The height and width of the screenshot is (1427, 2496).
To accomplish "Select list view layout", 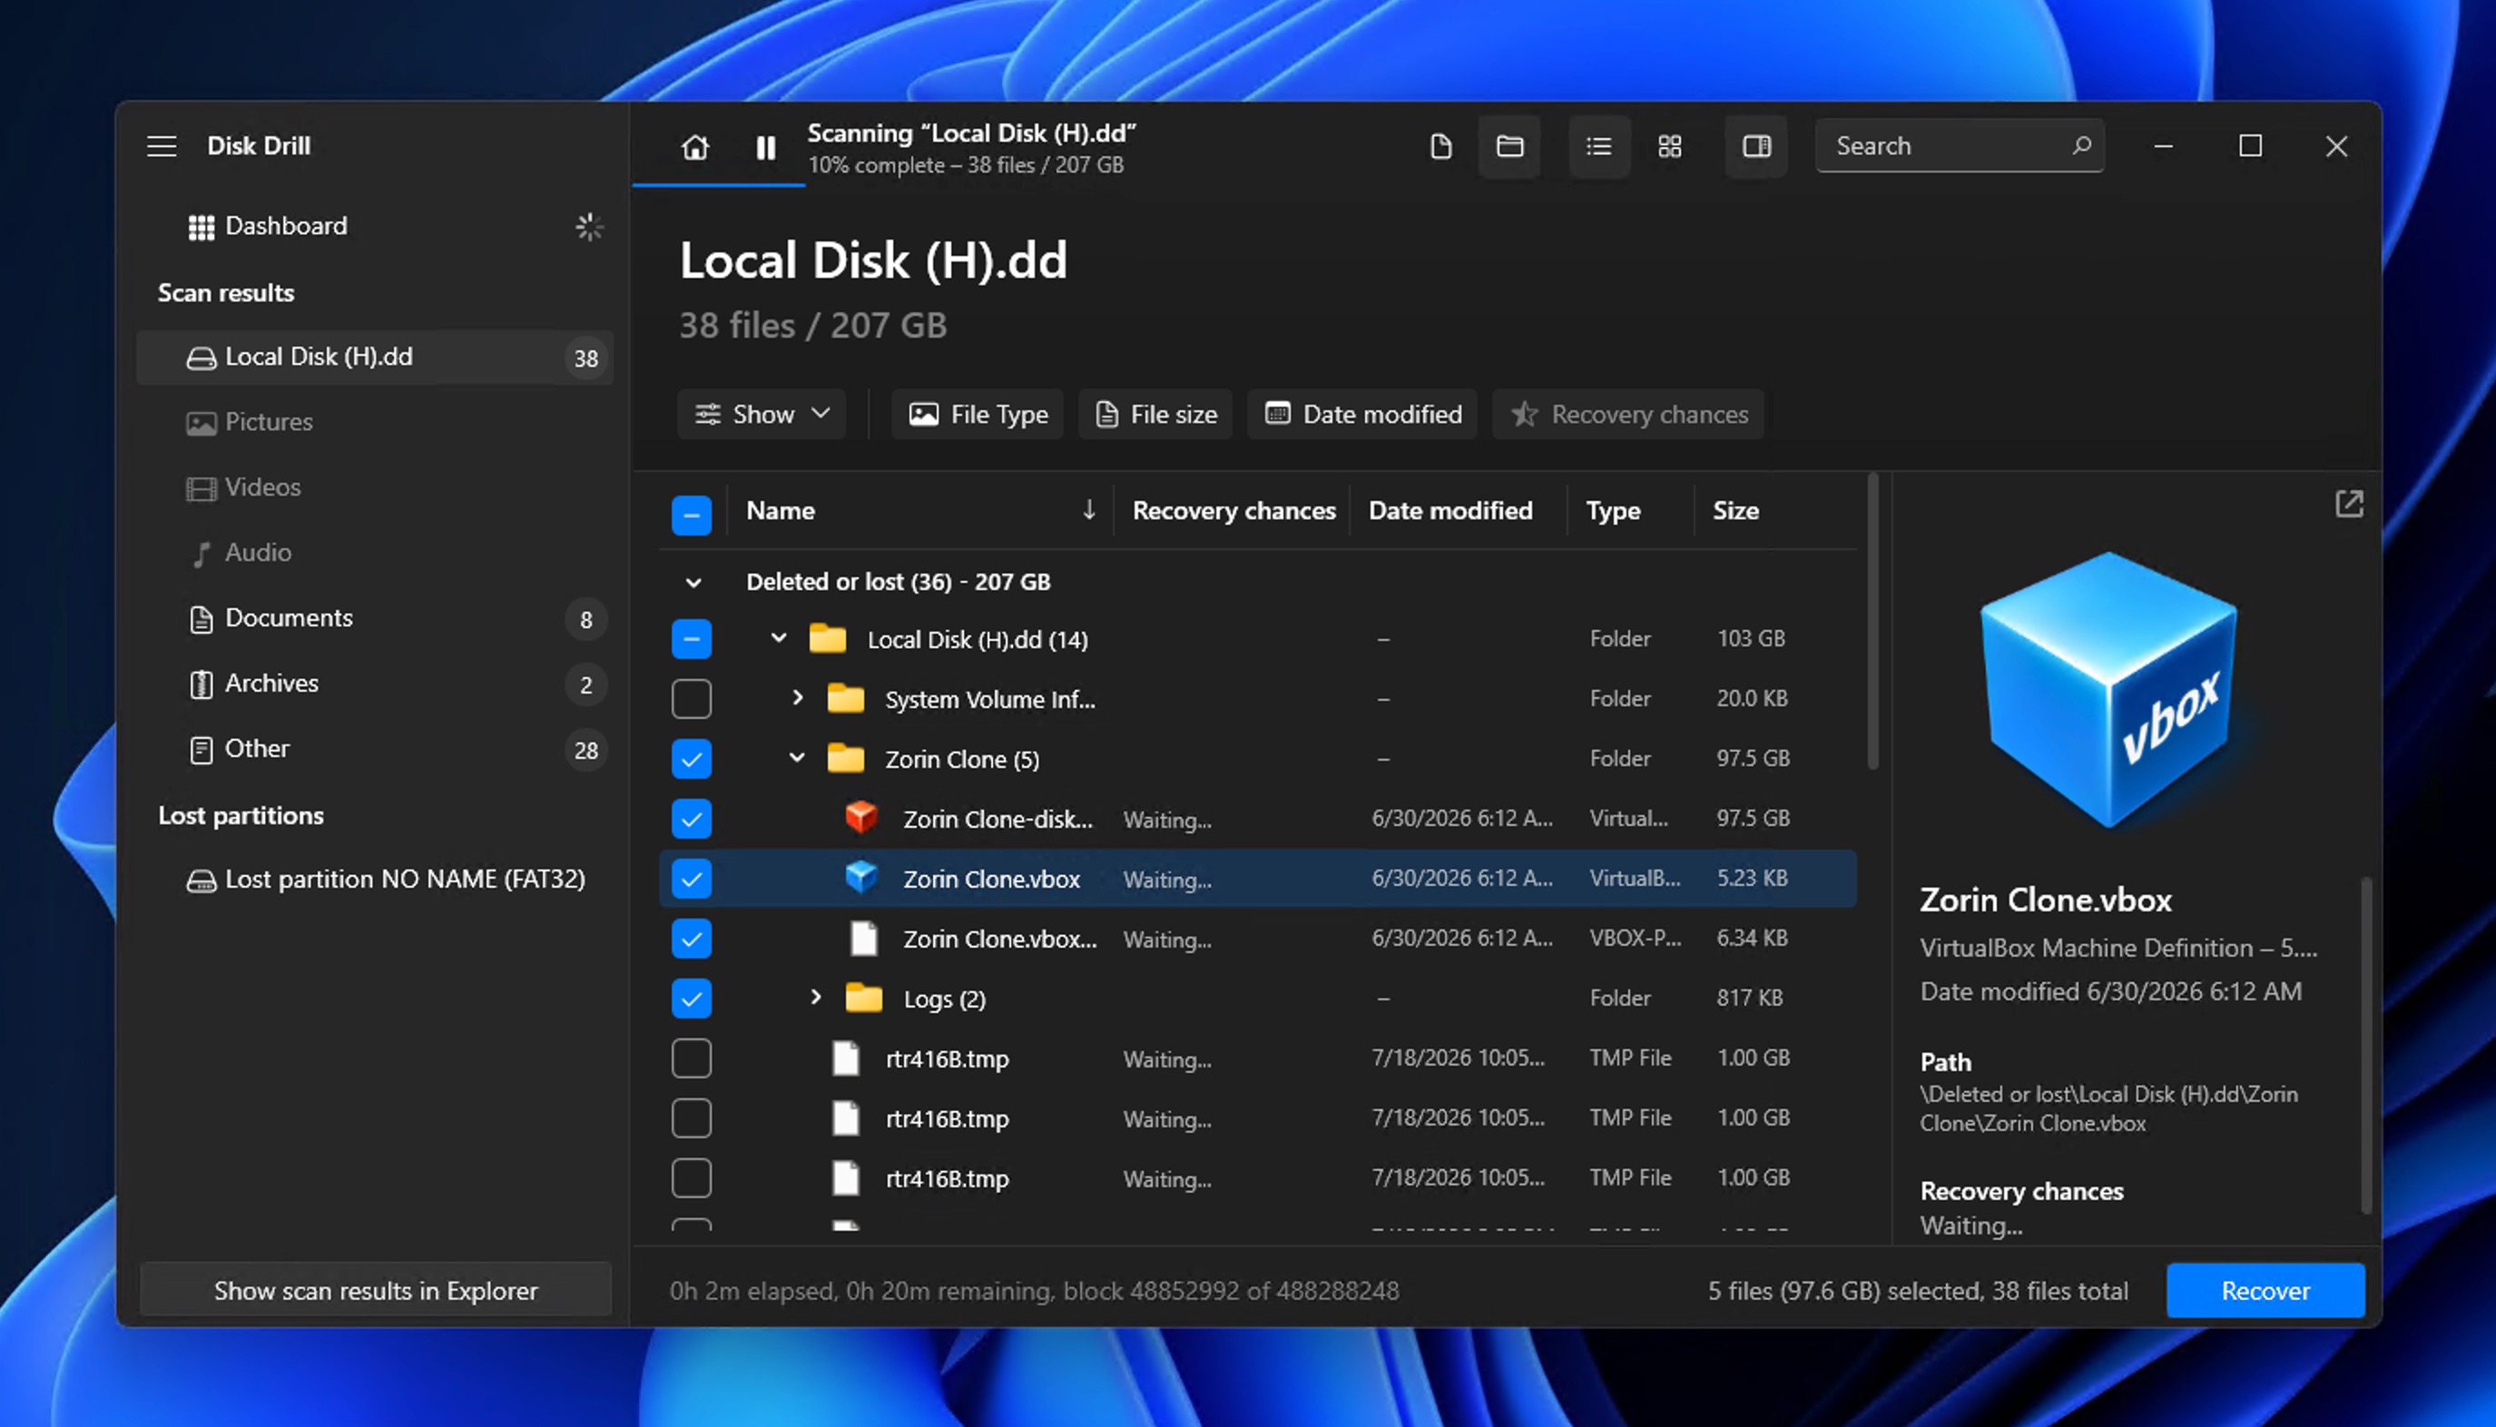I will (1598, 146).
